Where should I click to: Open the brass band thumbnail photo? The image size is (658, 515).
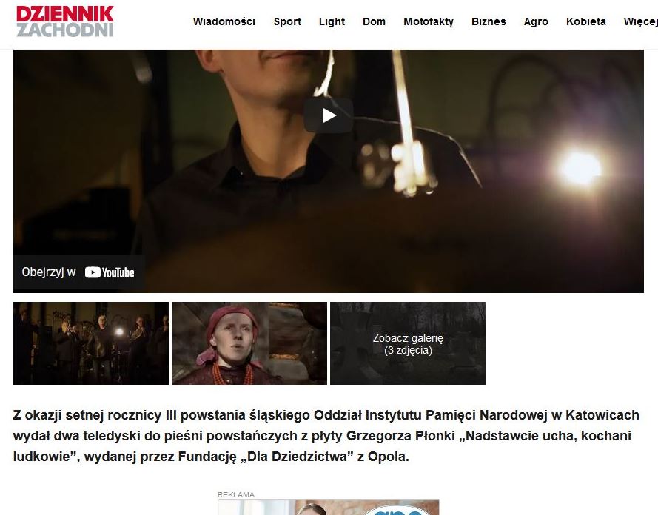(x=90, y=343)
